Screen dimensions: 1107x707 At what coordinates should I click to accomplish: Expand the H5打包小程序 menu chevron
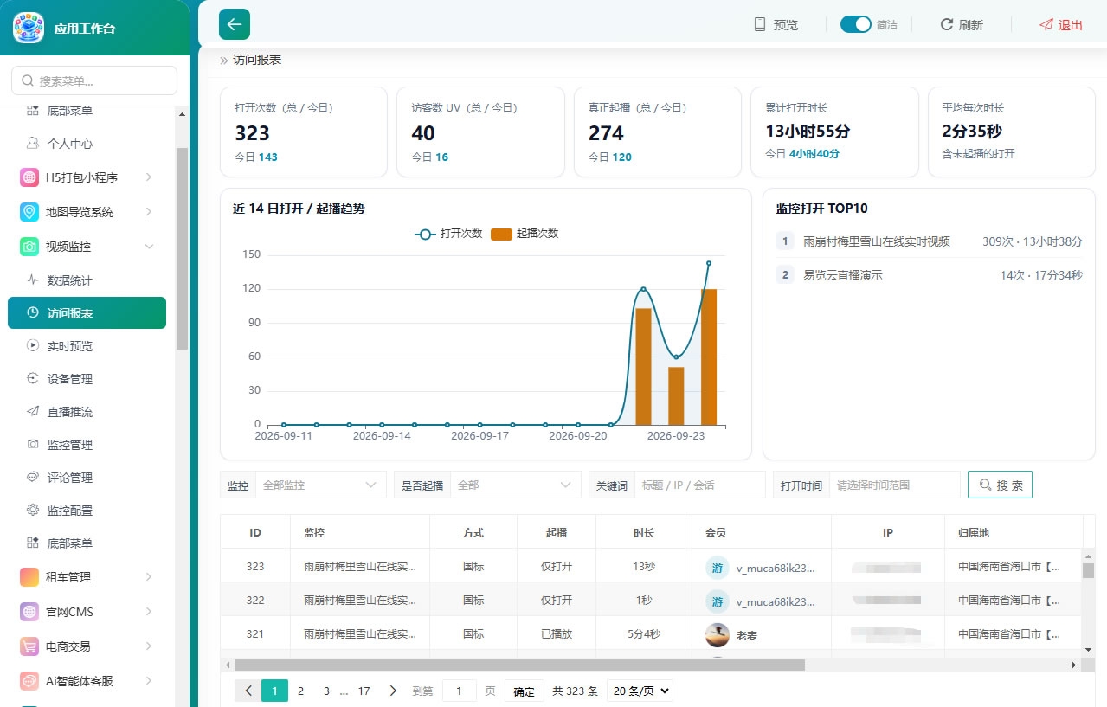coord(149,177)
